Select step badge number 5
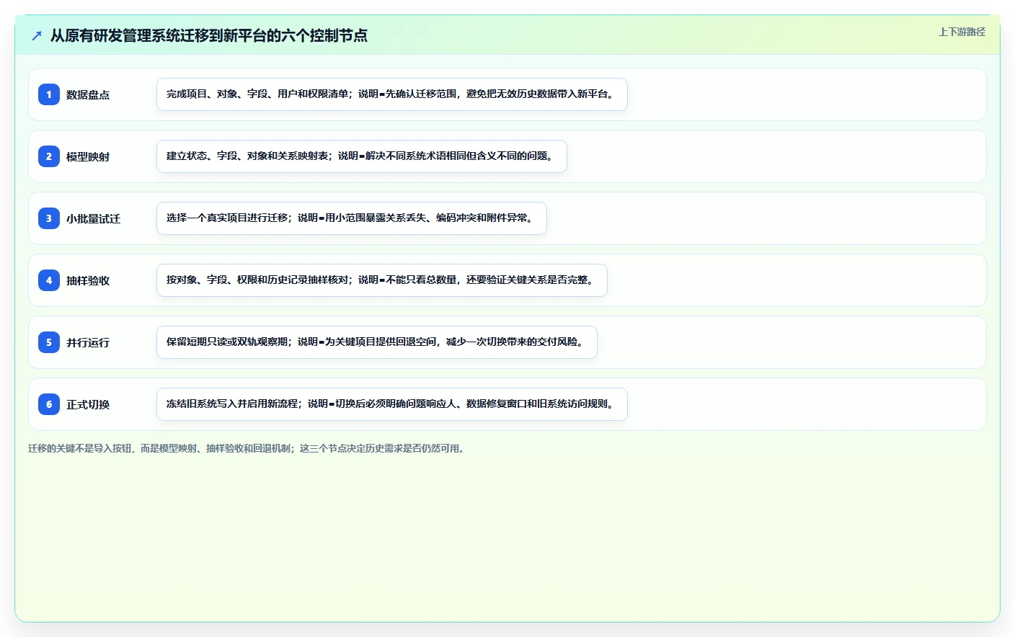The width and height of the screenshot is (1015, 637). pos(49,342)
